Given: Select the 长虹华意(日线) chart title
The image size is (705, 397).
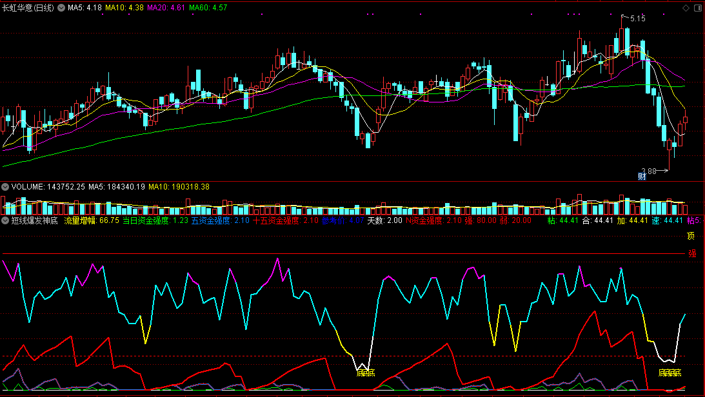Looking at the screenshot, I should (x=28, y=8).
